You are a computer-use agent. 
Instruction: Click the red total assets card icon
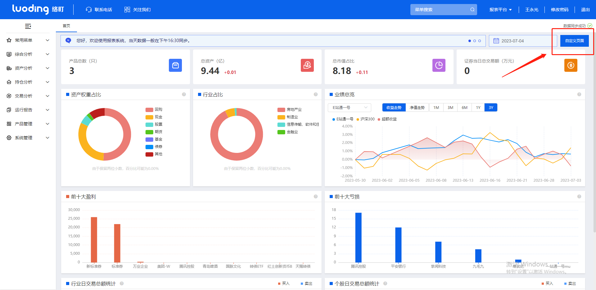point(307,65)
